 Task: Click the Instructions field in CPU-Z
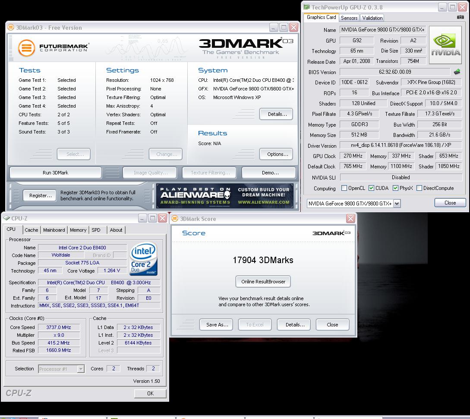(99, 305)
